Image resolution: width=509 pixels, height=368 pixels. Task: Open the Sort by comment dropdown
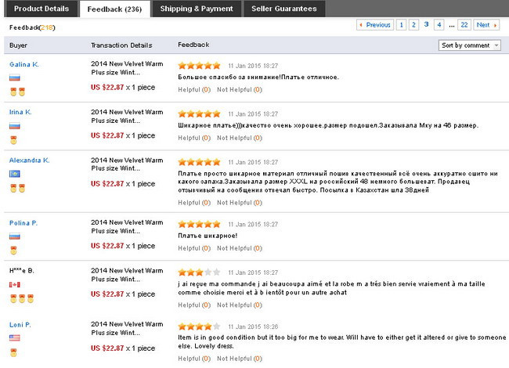coord(470,45)
